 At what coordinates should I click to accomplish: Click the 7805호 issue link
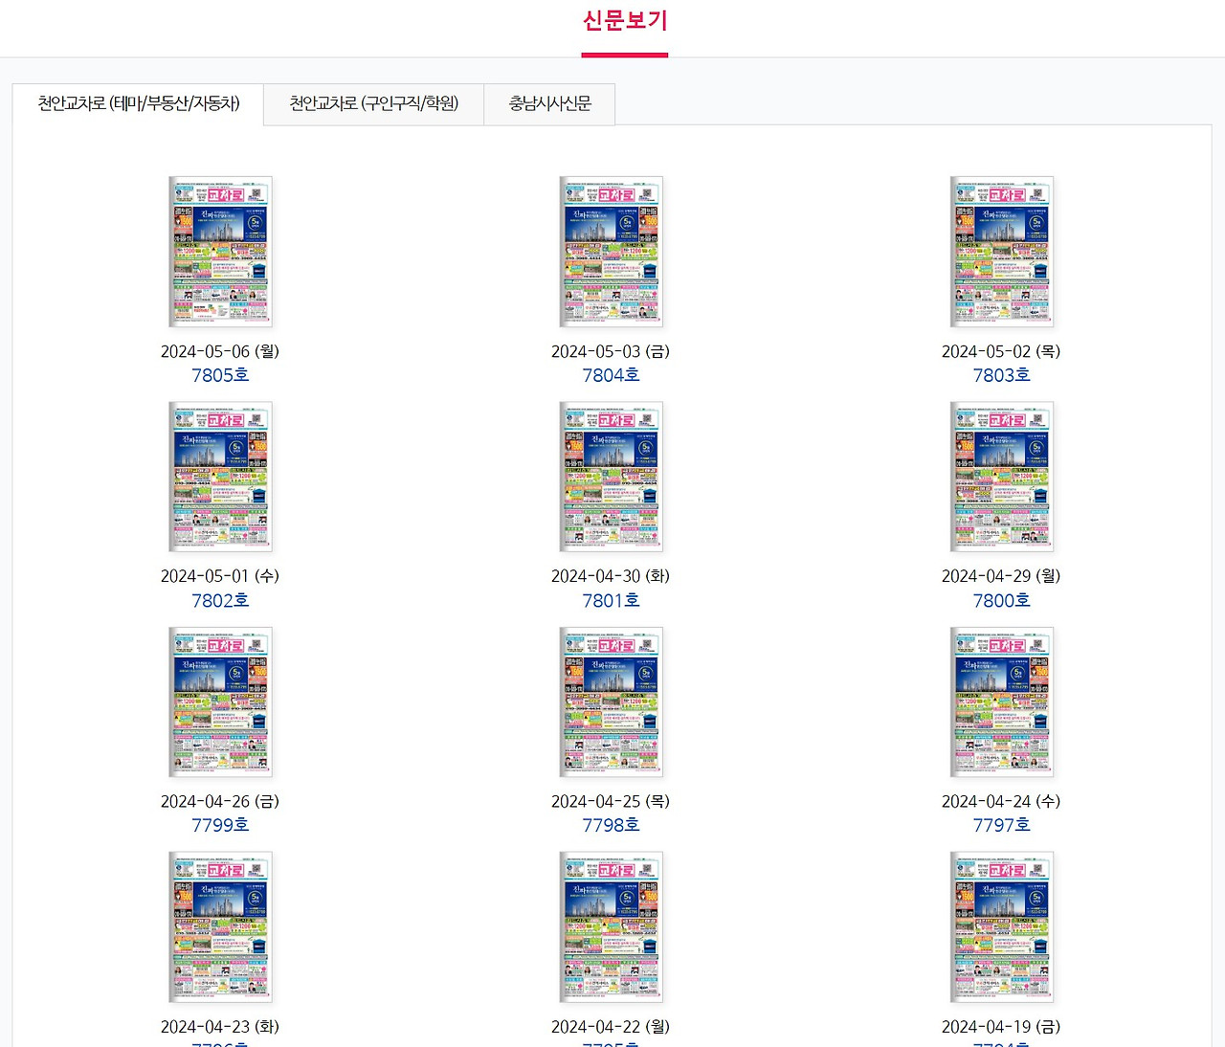pos(220,375)
